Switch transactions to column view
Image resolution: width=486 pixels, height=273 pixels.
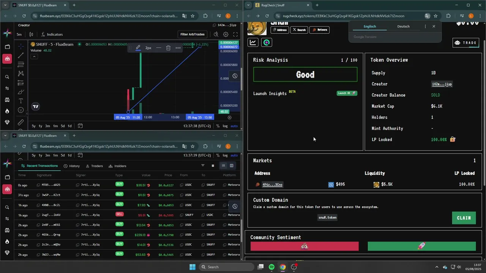point(231,166)
